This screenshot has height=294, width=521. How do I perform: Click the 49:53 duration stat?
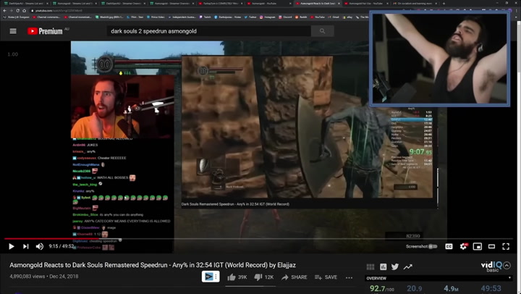(x=491, y=288)
